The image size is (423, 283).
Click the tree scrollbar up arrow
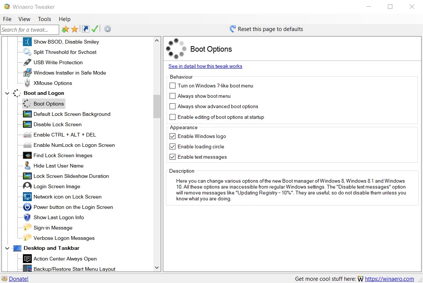157,41
